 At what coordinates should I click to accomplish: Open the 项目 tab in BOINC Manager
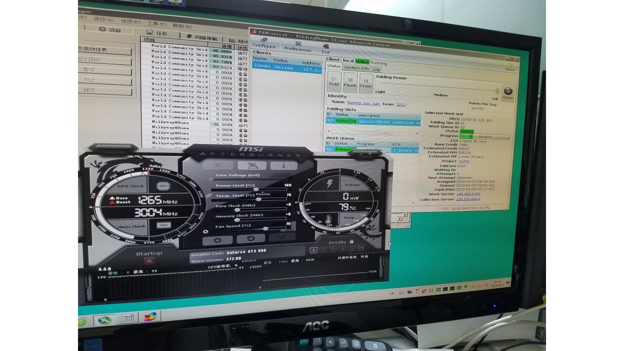pyautogui.click(x=111, y=30)
